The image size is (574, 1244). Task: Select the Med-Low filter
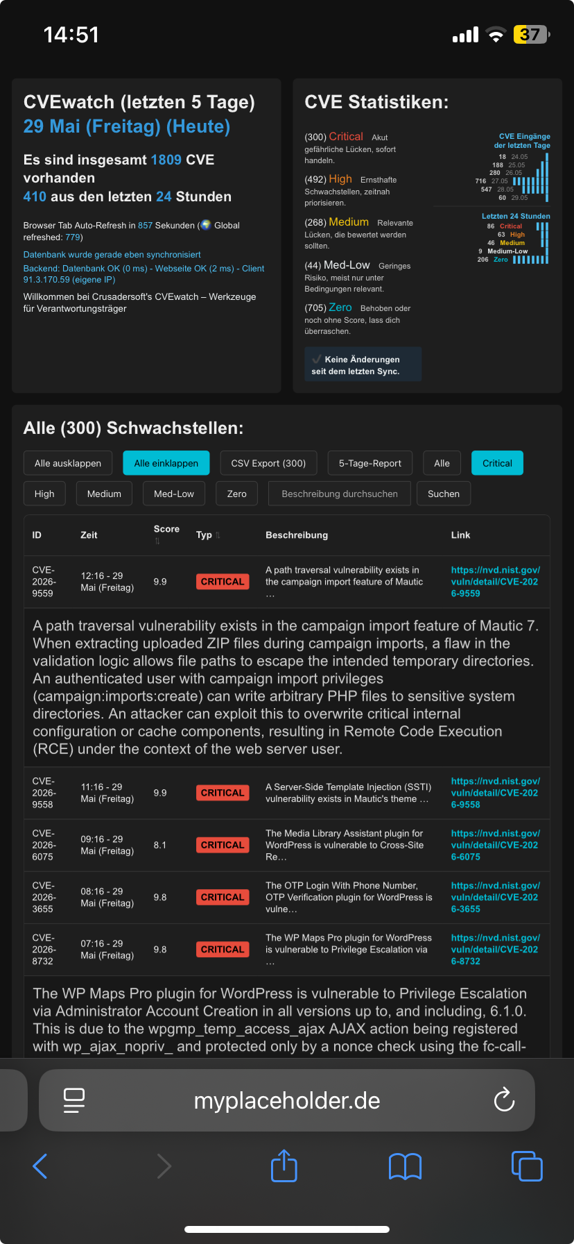click(174, 494)
